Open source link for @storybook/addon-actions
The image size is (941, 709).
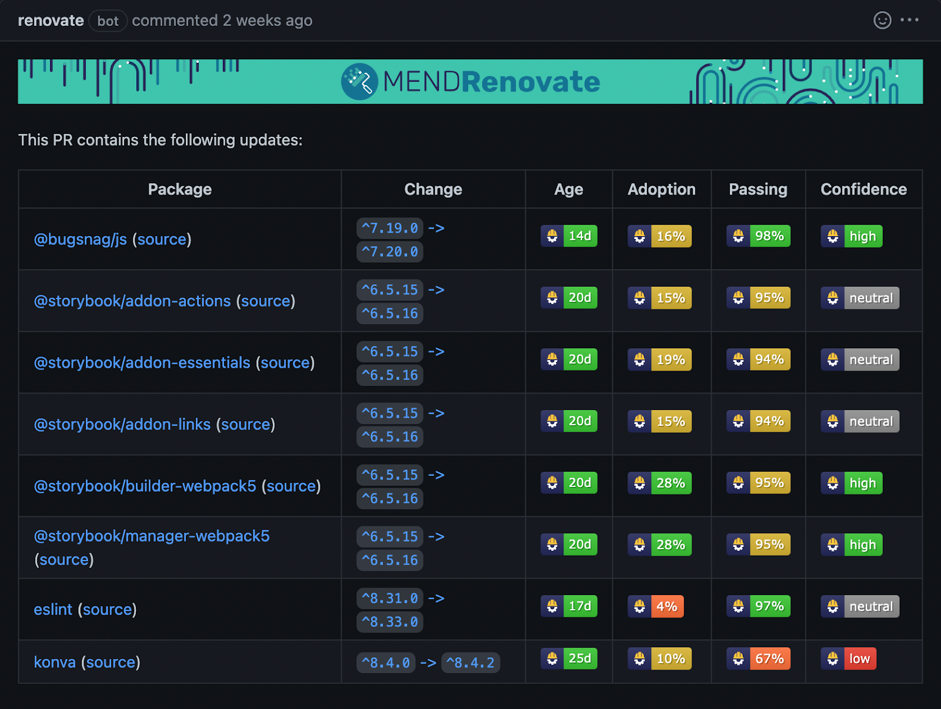click(x=266, y=301)
